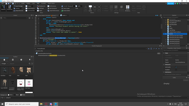The width and height of the screenshot is (189, 106).
Task: Toggle the Drafts window from ribbon
Action: pos(78,6)
